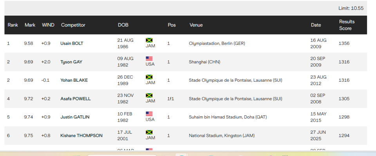376x156 pixels.
Task: Click the Limit: 10.55 label
Action: [351, 8]
